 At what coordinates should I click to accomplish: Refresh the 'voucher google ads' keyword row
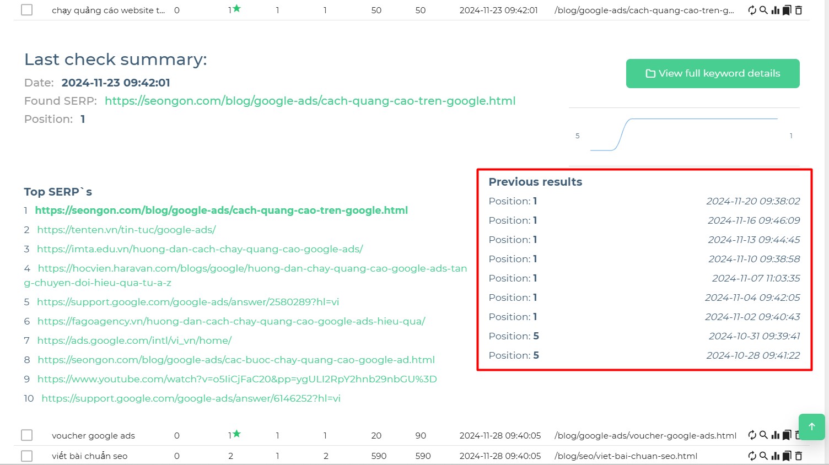click(752, 435)
